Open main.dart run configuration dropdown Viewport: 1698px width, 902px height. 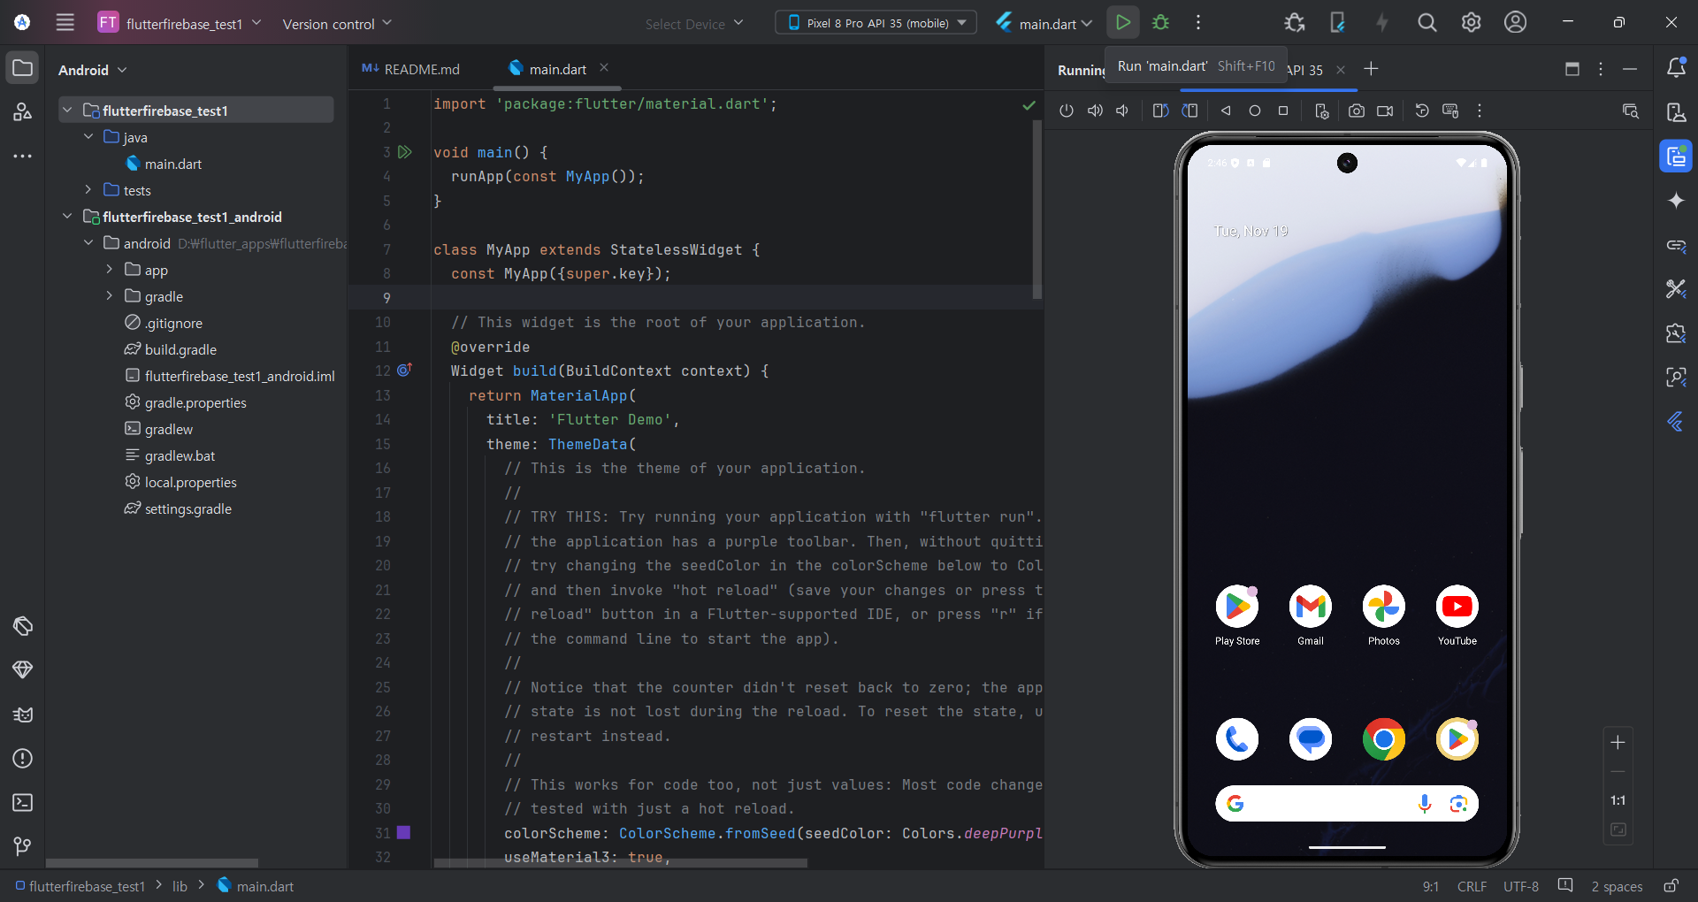point(1044,24)
